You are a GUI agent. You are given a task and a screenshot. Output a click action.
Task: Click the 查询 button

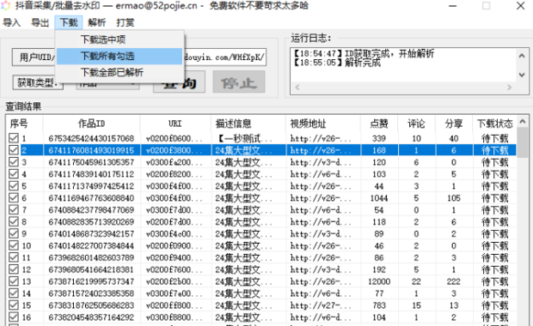click(x=179, y=81)
